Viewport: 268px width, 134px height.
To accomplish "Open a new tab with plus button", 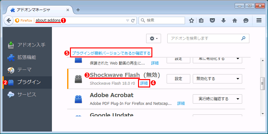I will pyautogui.click(x=78, y=10).
